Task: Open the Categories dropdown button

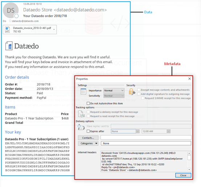Action: click(88, 143)
